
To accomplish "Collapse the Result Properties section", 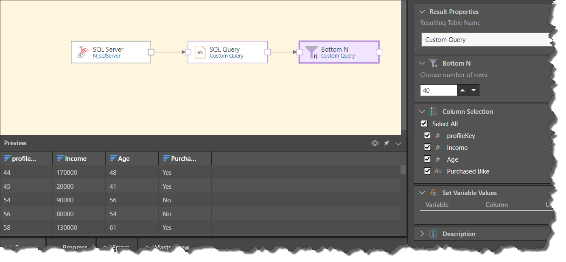I will tap(422, 12).
